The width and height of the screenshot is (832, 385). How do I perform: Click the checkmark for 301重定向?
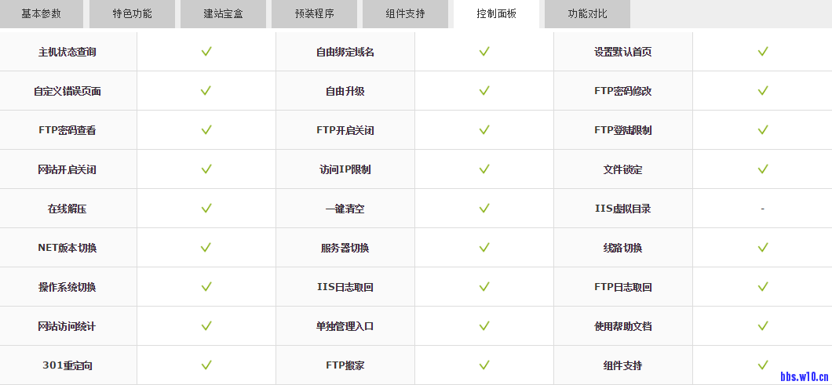click(x=206, y=365)
